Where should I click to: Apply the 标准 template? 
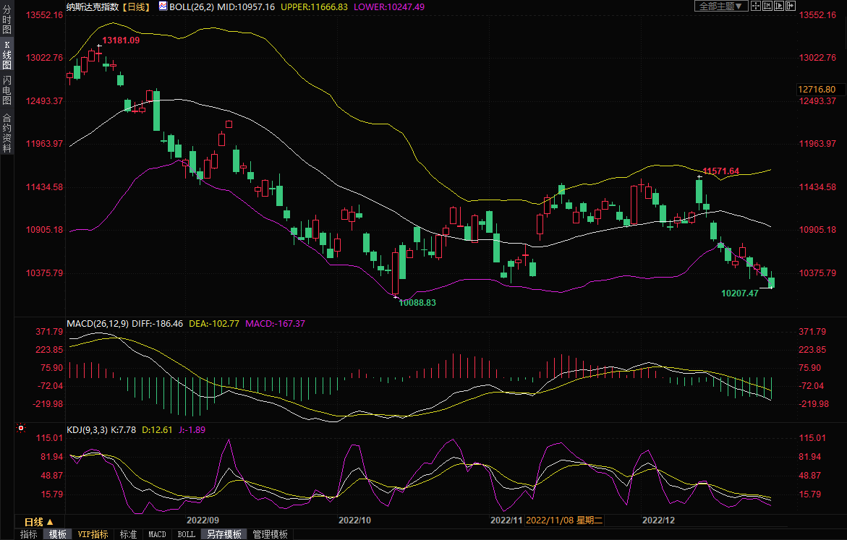128,534
